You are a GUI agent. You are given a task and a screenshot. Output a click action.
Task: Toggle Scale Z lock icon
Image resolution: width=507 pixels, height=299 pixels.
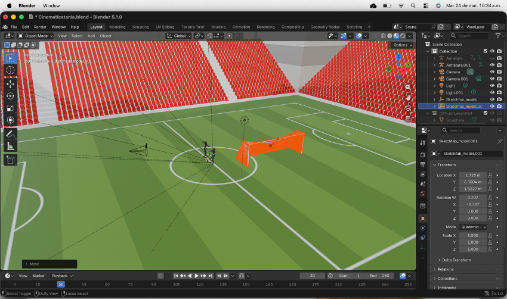[x=490, y=250]
